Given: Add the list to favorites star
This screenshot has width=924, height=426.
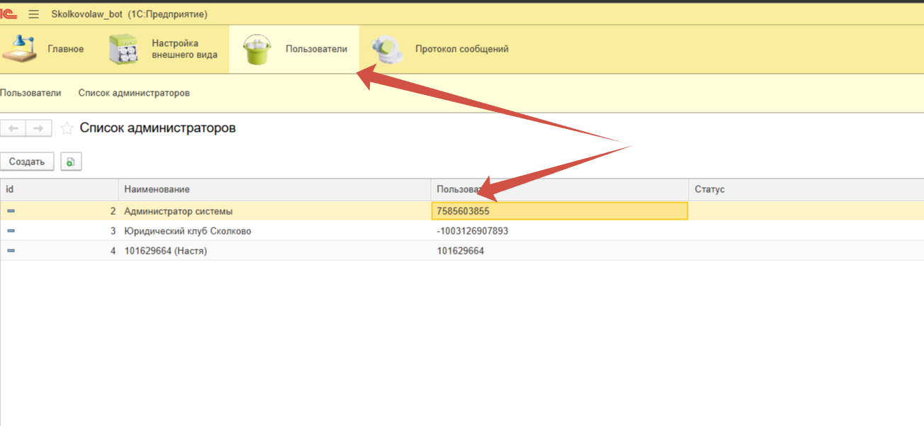Looking at the screenshot, I should click(67, 128).
